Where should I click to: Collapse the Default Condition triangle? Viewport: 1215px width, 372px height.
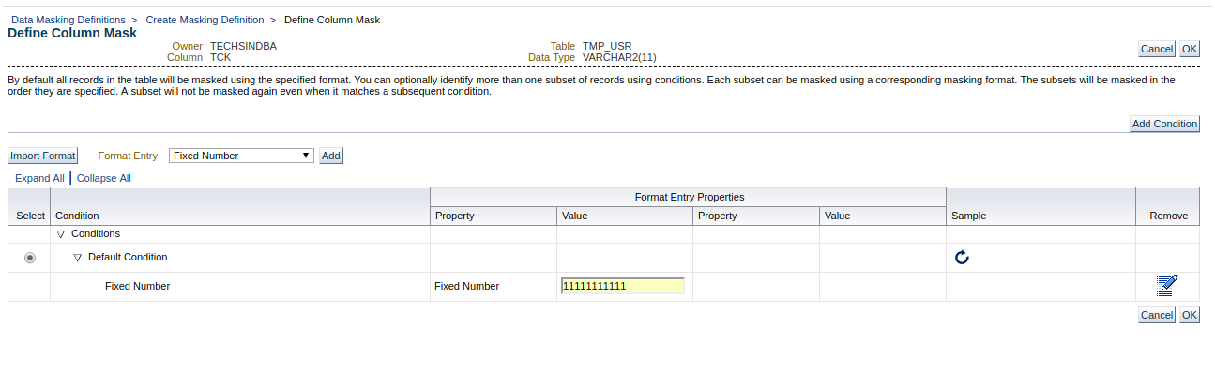tap(78, 258)
